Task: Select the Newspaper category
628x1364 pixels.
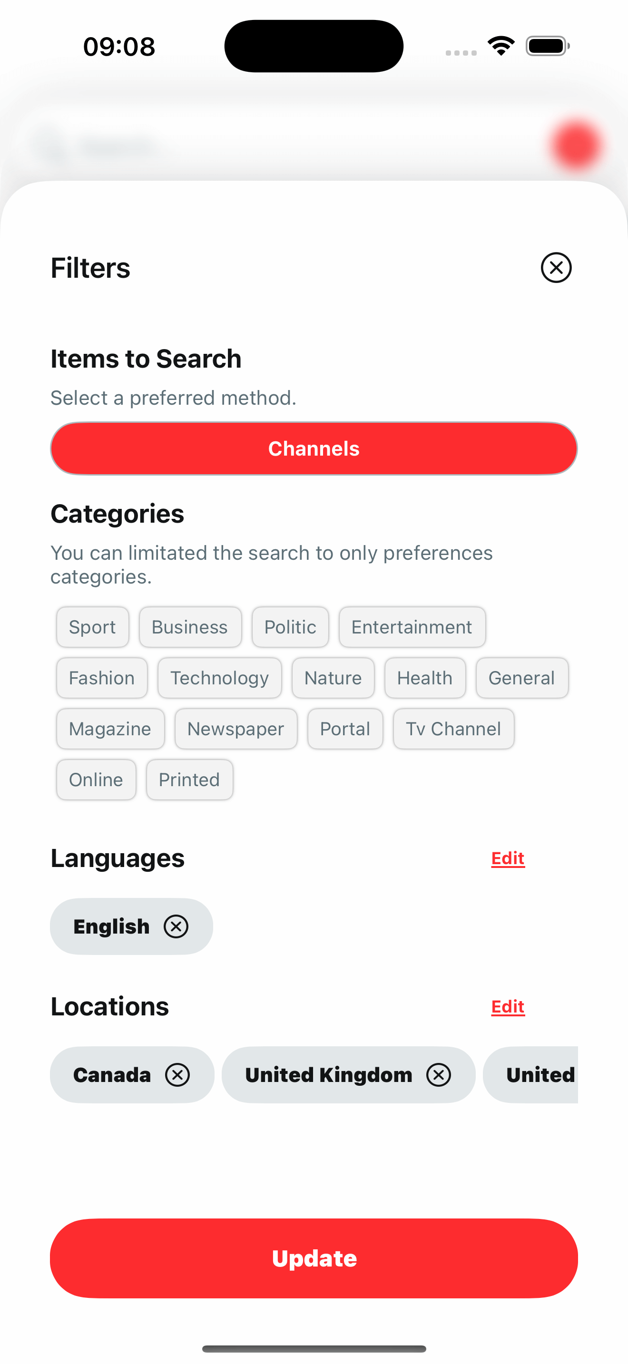Action: 236,729
